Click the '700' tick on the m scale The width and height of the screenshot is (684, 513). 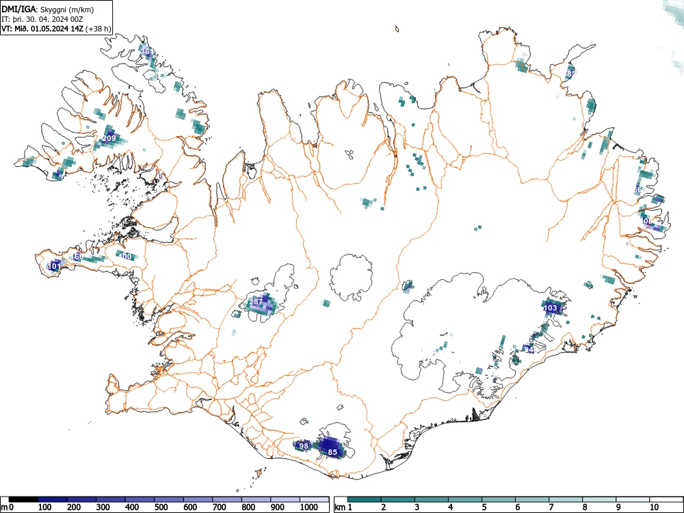219,507
